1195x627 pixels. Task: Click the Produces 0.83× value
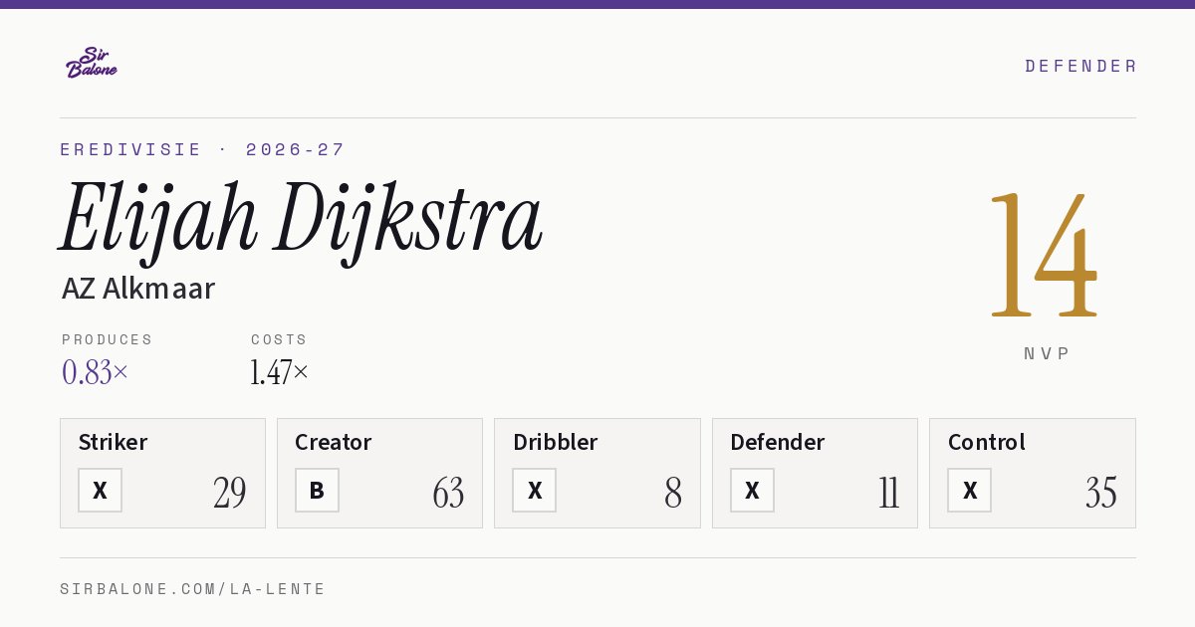(96, 372)
